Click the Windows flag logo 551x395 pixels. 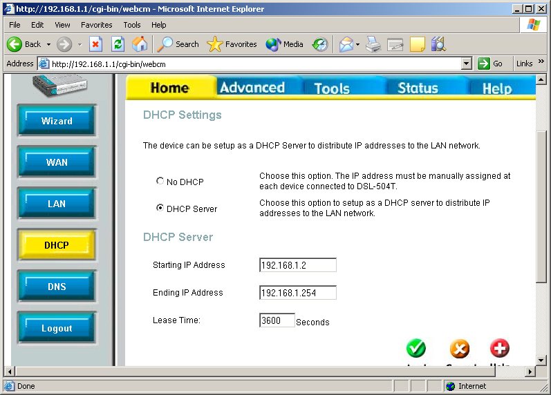pyautogui.click(x=534, y=25)
